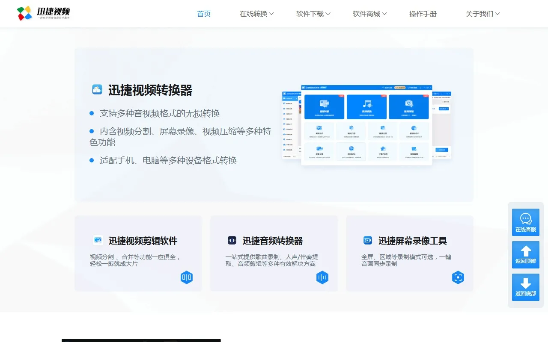Click the waveform badge icon on the 音频转换器 card
The image size is (548, 342).
coord(322,277)
